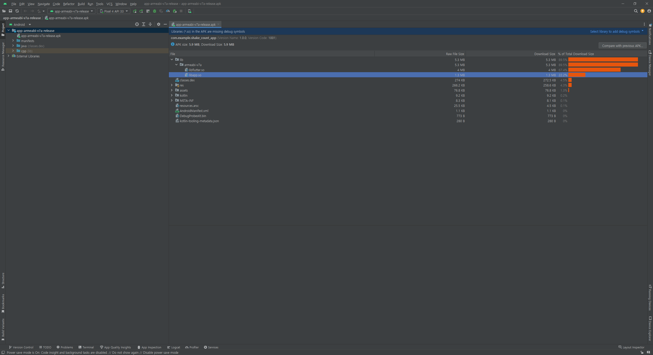The height and width of the screenshot is (355, 653).
Task: Click Compare with previous APK button
Action: point(622,46)
